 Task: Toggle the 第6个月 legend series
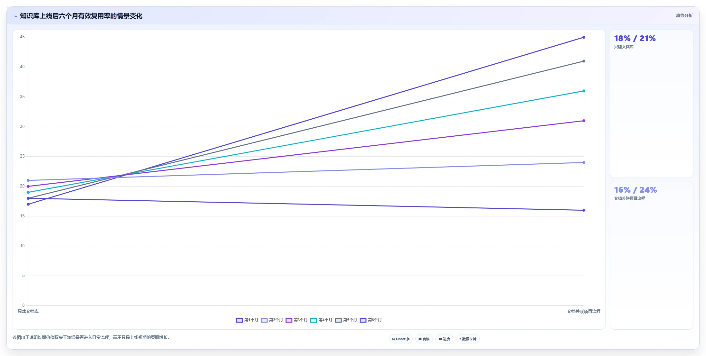(x=371, y=320)
